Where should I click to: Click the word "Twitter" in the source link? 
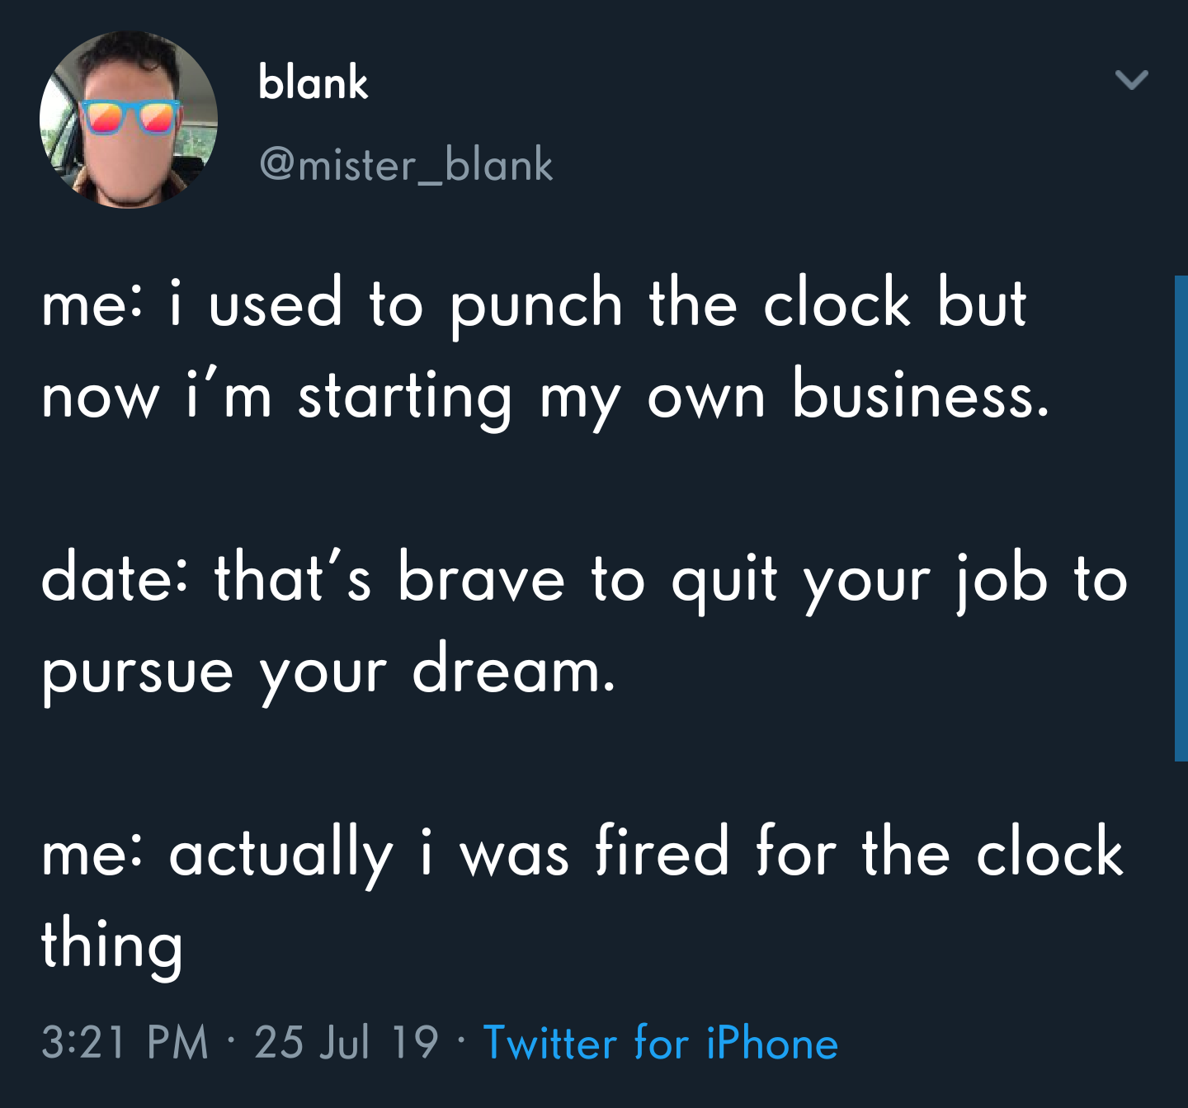(x=550, y=1042)
